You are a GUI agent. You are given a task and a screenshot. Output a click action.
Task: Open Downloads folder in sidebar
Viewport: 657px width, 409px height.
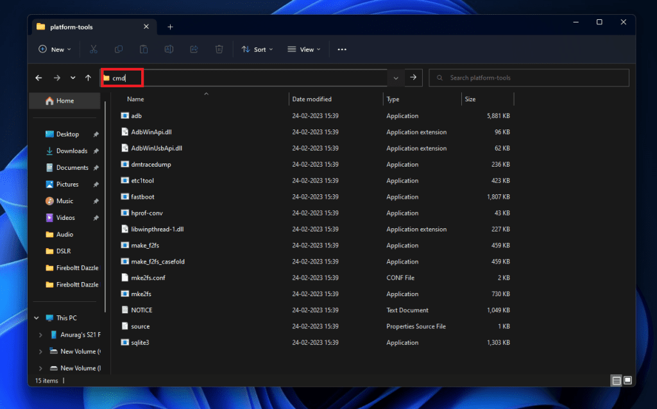(x=71, y=151)
